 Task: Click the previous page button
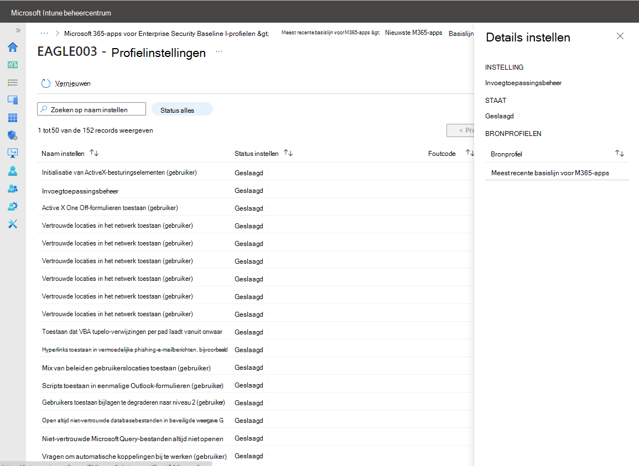pyautogui.click(x=461, y=130)
